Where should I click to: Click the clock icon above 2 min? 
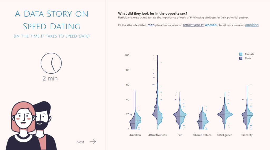(x=51, y=63)
